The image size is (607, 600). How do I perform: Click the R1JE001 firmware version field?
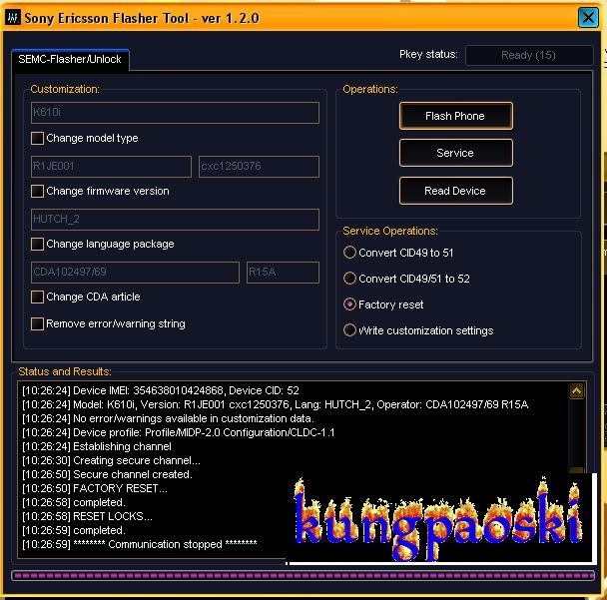(111, 167)
